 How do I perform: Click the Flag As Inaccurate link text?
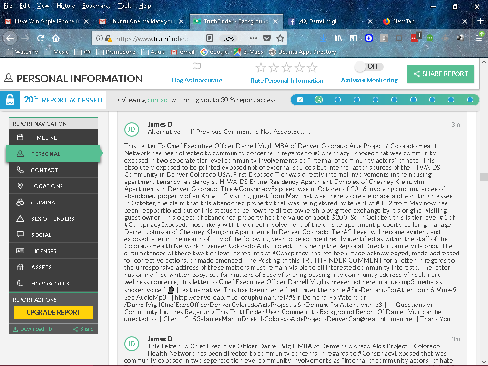(196, 80)
